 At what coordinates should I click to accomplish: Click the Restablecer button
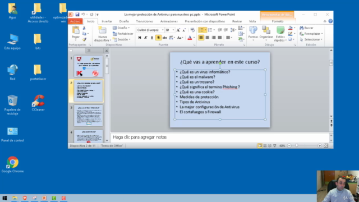pyautogui.click(x=123, y=34)
